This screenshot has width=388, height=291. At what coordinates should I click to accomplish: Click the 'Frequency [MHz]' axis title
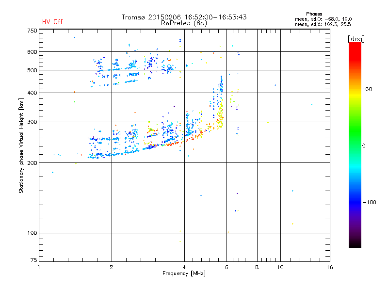(184, 274)
